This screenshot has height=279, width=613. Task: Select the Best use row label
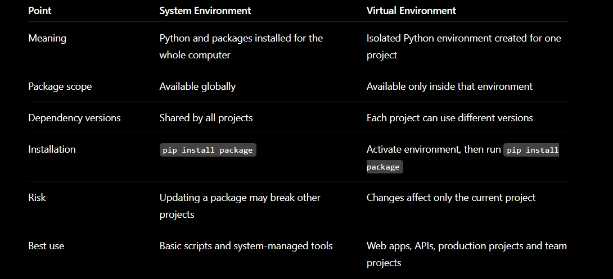[46, 246]
